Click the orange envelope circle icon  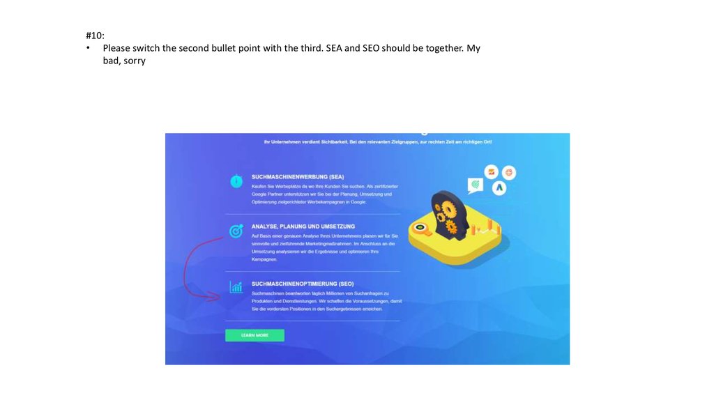point(491,171)
